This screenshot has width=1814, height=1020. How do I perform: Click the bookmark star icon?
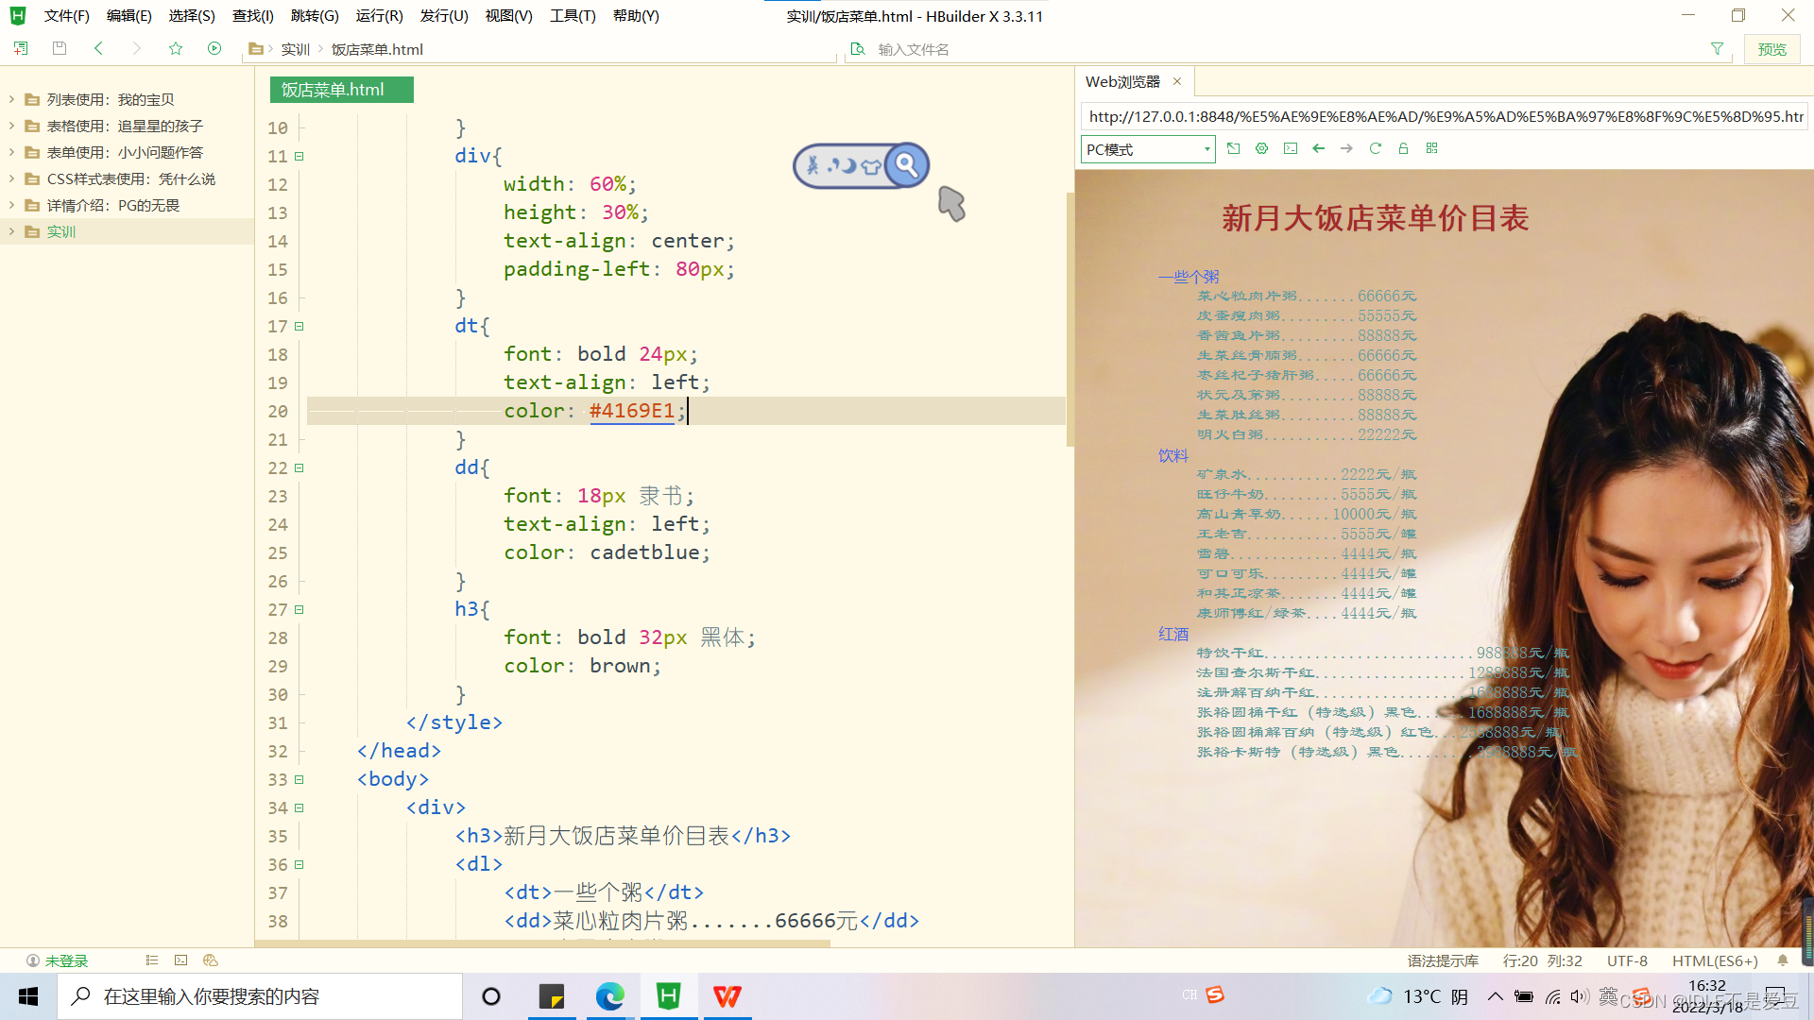pyautogui.click(x=176, y=48)
